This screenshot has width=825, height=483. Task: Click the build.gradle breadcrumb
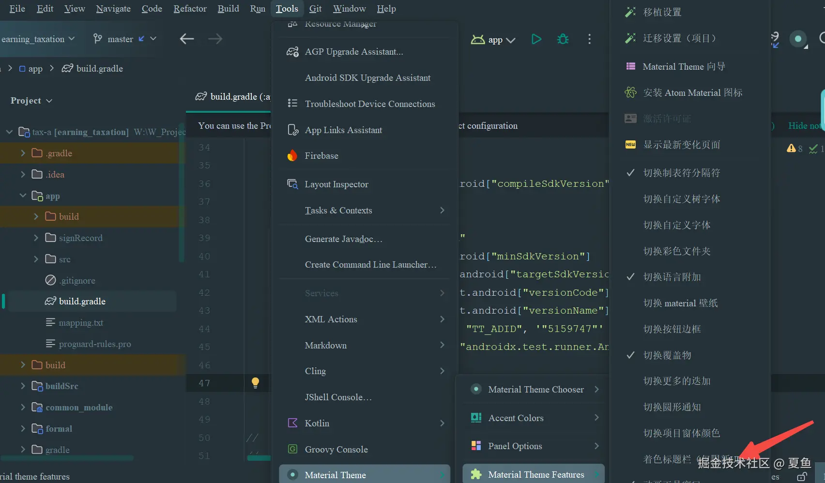92,69
